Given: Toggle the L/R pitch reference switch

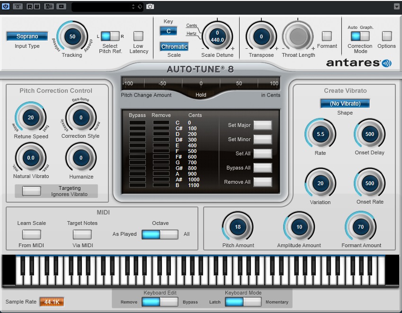Looking at the screenshot, I should click(110, 36).
